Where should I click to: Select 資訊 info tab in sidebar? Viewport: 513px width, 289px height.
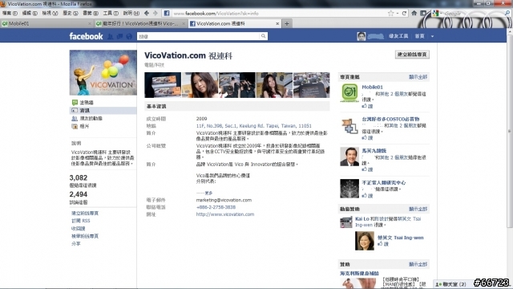click(103, 111)
